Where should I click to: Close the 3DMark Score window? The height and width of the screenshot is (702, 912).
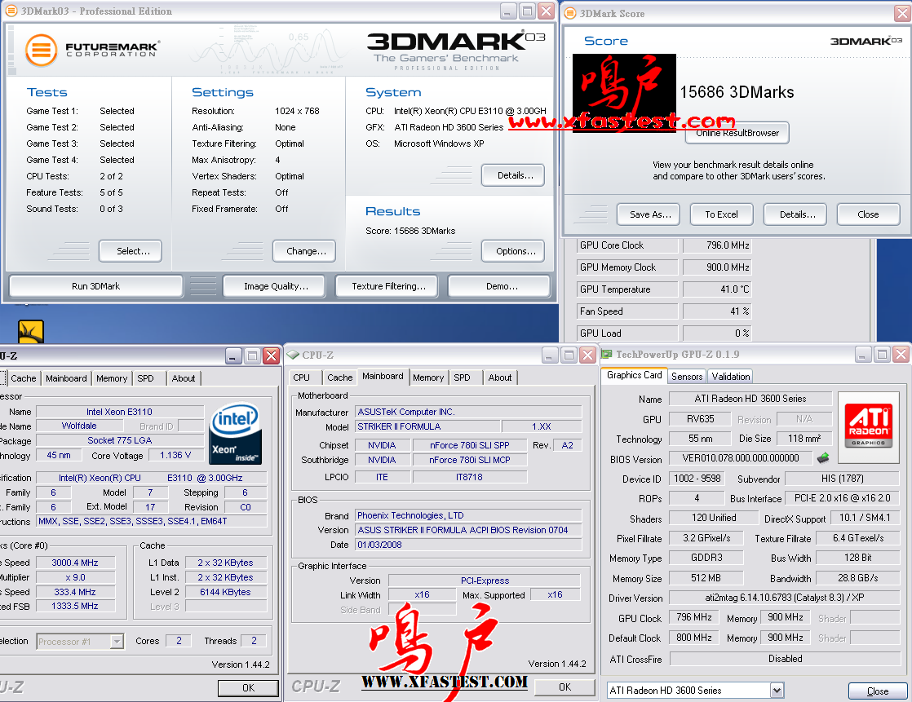click(903, 13)
